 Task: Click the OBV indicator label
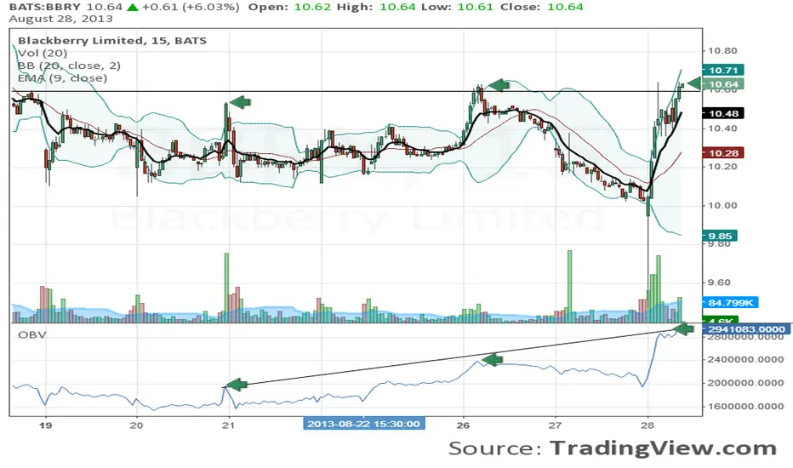point(31,334)
